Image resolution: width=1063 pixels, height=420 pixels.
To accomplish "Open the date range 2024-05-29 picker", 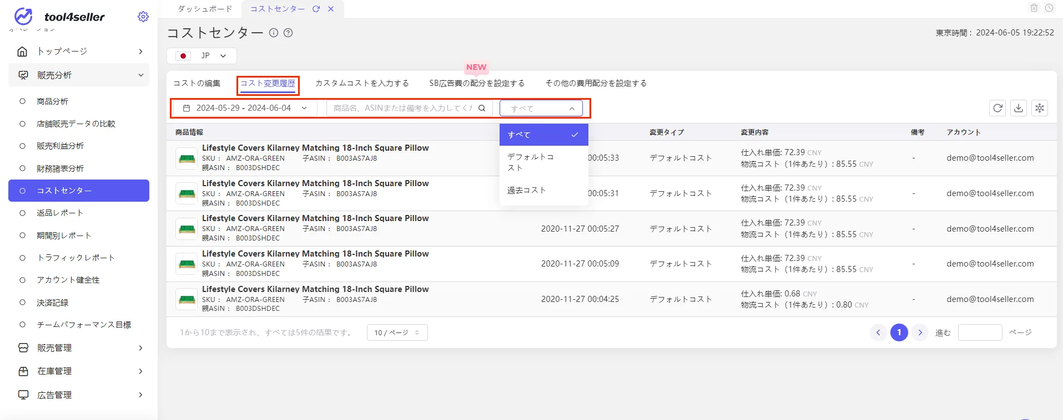I will (x=245, y=108).
